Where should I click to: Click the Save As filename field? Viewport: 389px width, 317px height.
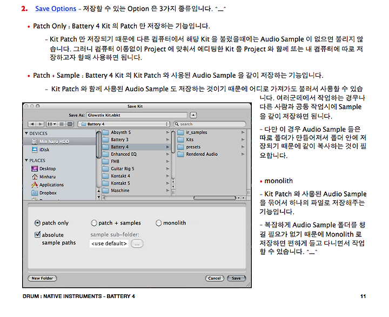point(137,115)
